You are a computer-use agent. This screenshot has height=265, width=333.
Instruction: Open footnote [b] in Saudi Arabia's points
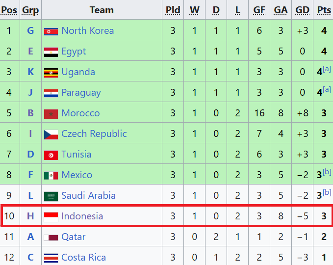[x=327, y=193]
